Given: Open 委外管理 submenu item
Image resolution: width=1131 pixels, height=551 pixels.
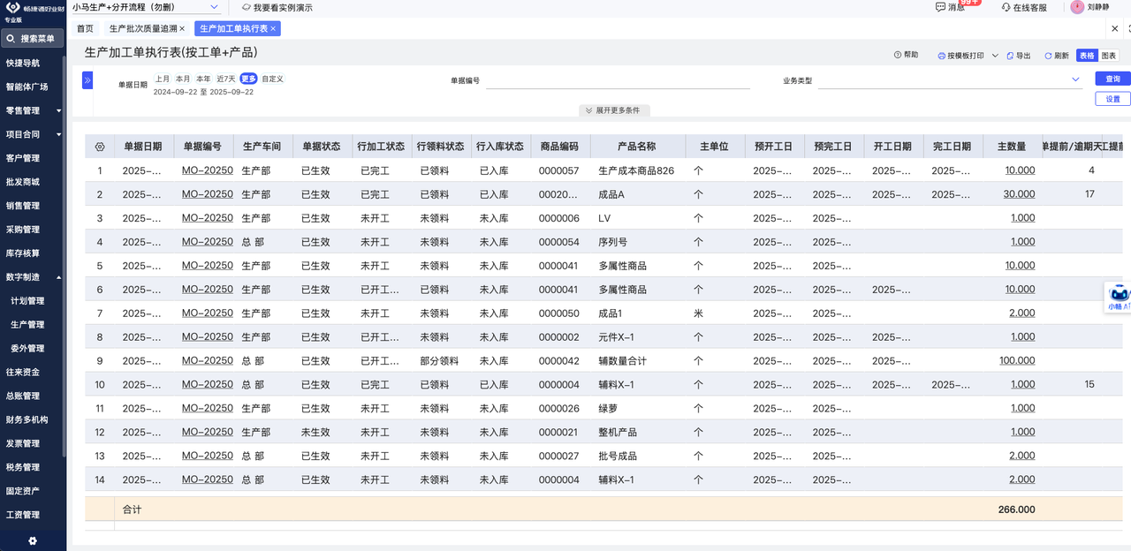Looking at the screenshot, I should point(27,349).
